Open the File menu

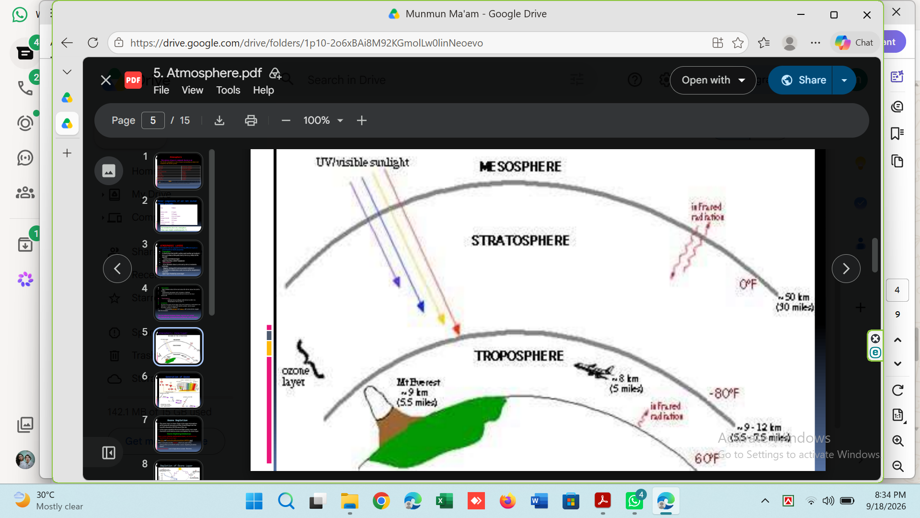(161, 90)
